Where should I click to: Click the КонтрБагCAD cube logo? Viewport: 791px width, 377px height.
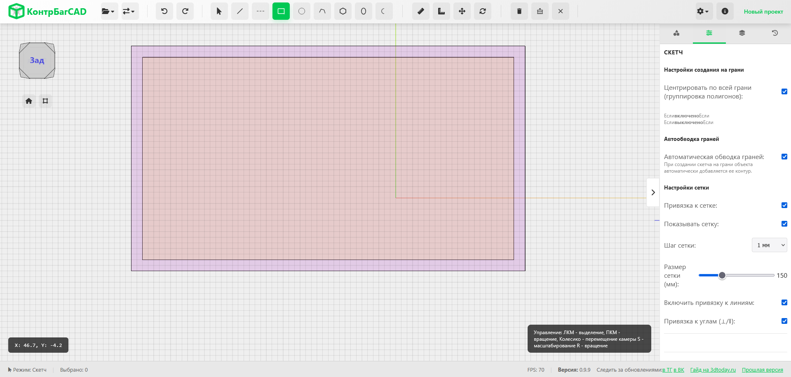click(x=16, y=11)
